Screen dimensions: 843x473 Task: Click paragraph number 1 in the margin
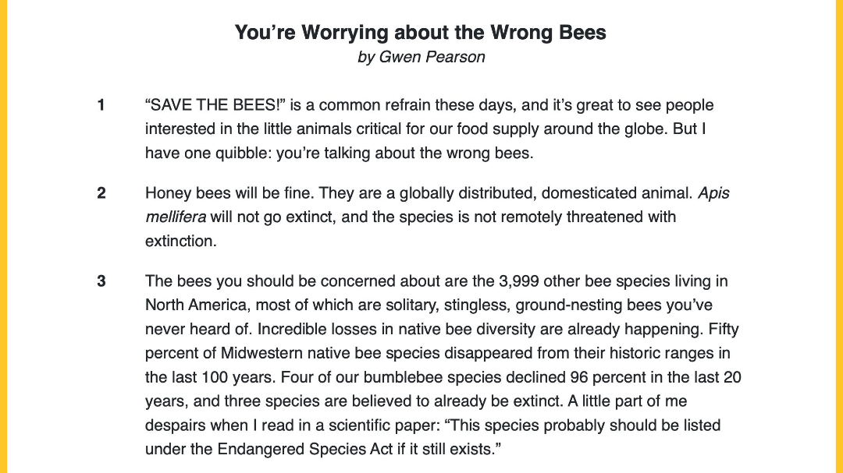(101, 105)
